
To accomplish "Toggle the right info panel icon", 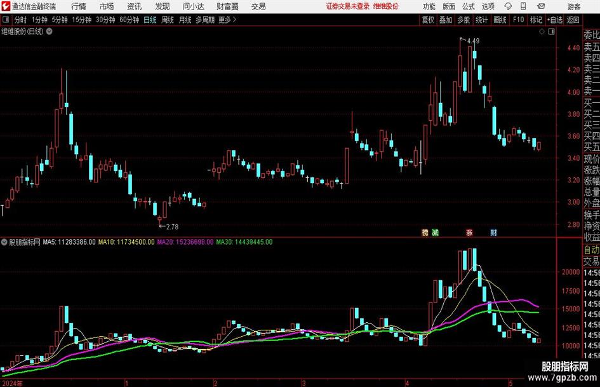I will coord(551,32).
